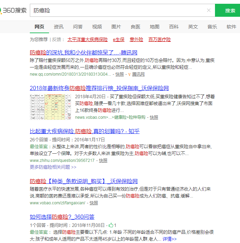This screenshot has width=240, height=243.
Task: Clear the search box with X icon
Action: point(209,10)
